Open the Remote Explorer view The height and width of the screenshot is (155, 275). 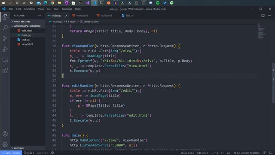tap(5, 60)
